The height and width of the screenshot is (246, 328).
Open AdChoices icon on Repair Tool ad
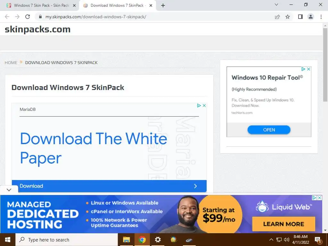tap(303, 69)
